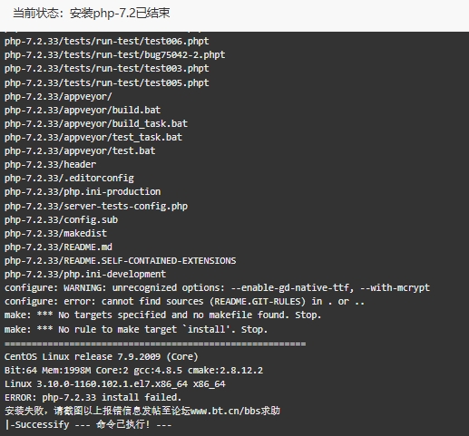Click the .editorconfig line

tap(69, 178)
